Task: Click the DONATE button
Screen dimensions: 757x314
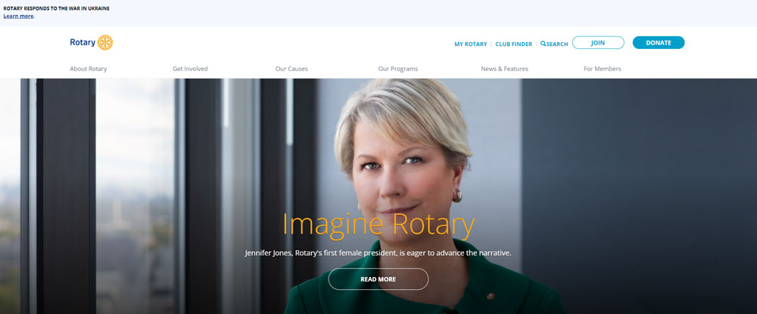Action: click(x=659, y=42)
